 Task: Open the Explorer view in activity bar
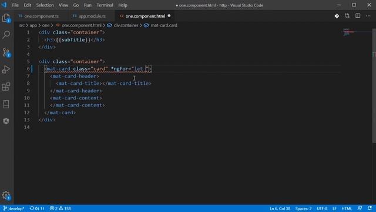tap(6, 18)
